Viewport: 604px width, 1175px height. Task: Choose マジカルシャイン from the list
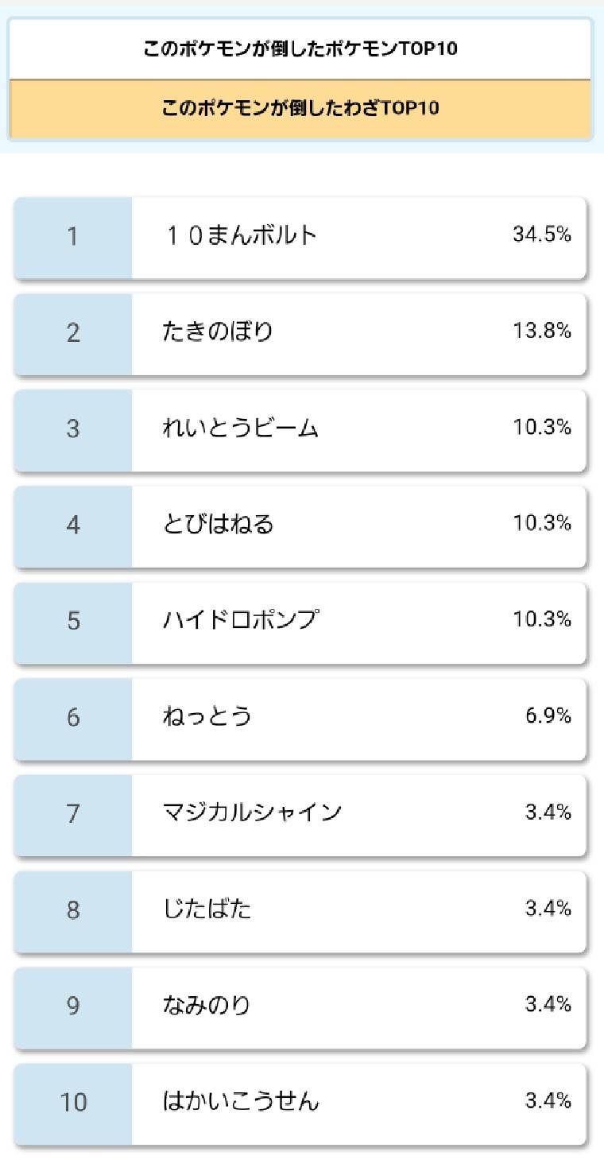coord(300,815)
